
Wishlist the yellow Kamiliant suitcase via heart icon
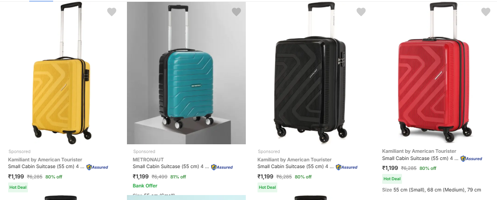click(112, 12)
